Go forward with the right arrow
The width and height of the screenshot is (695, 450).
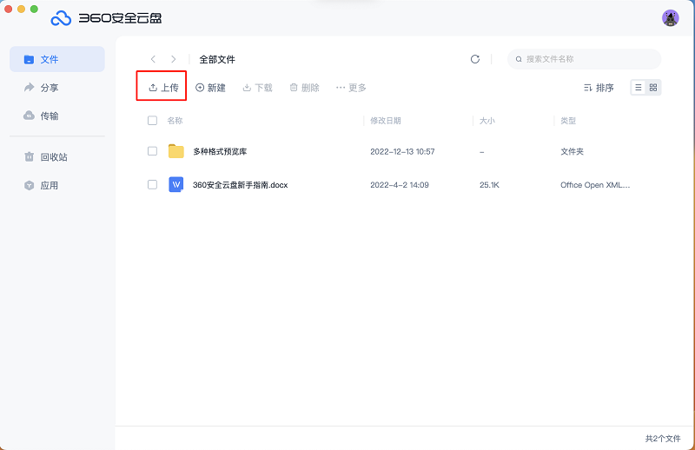coord(174,59)
